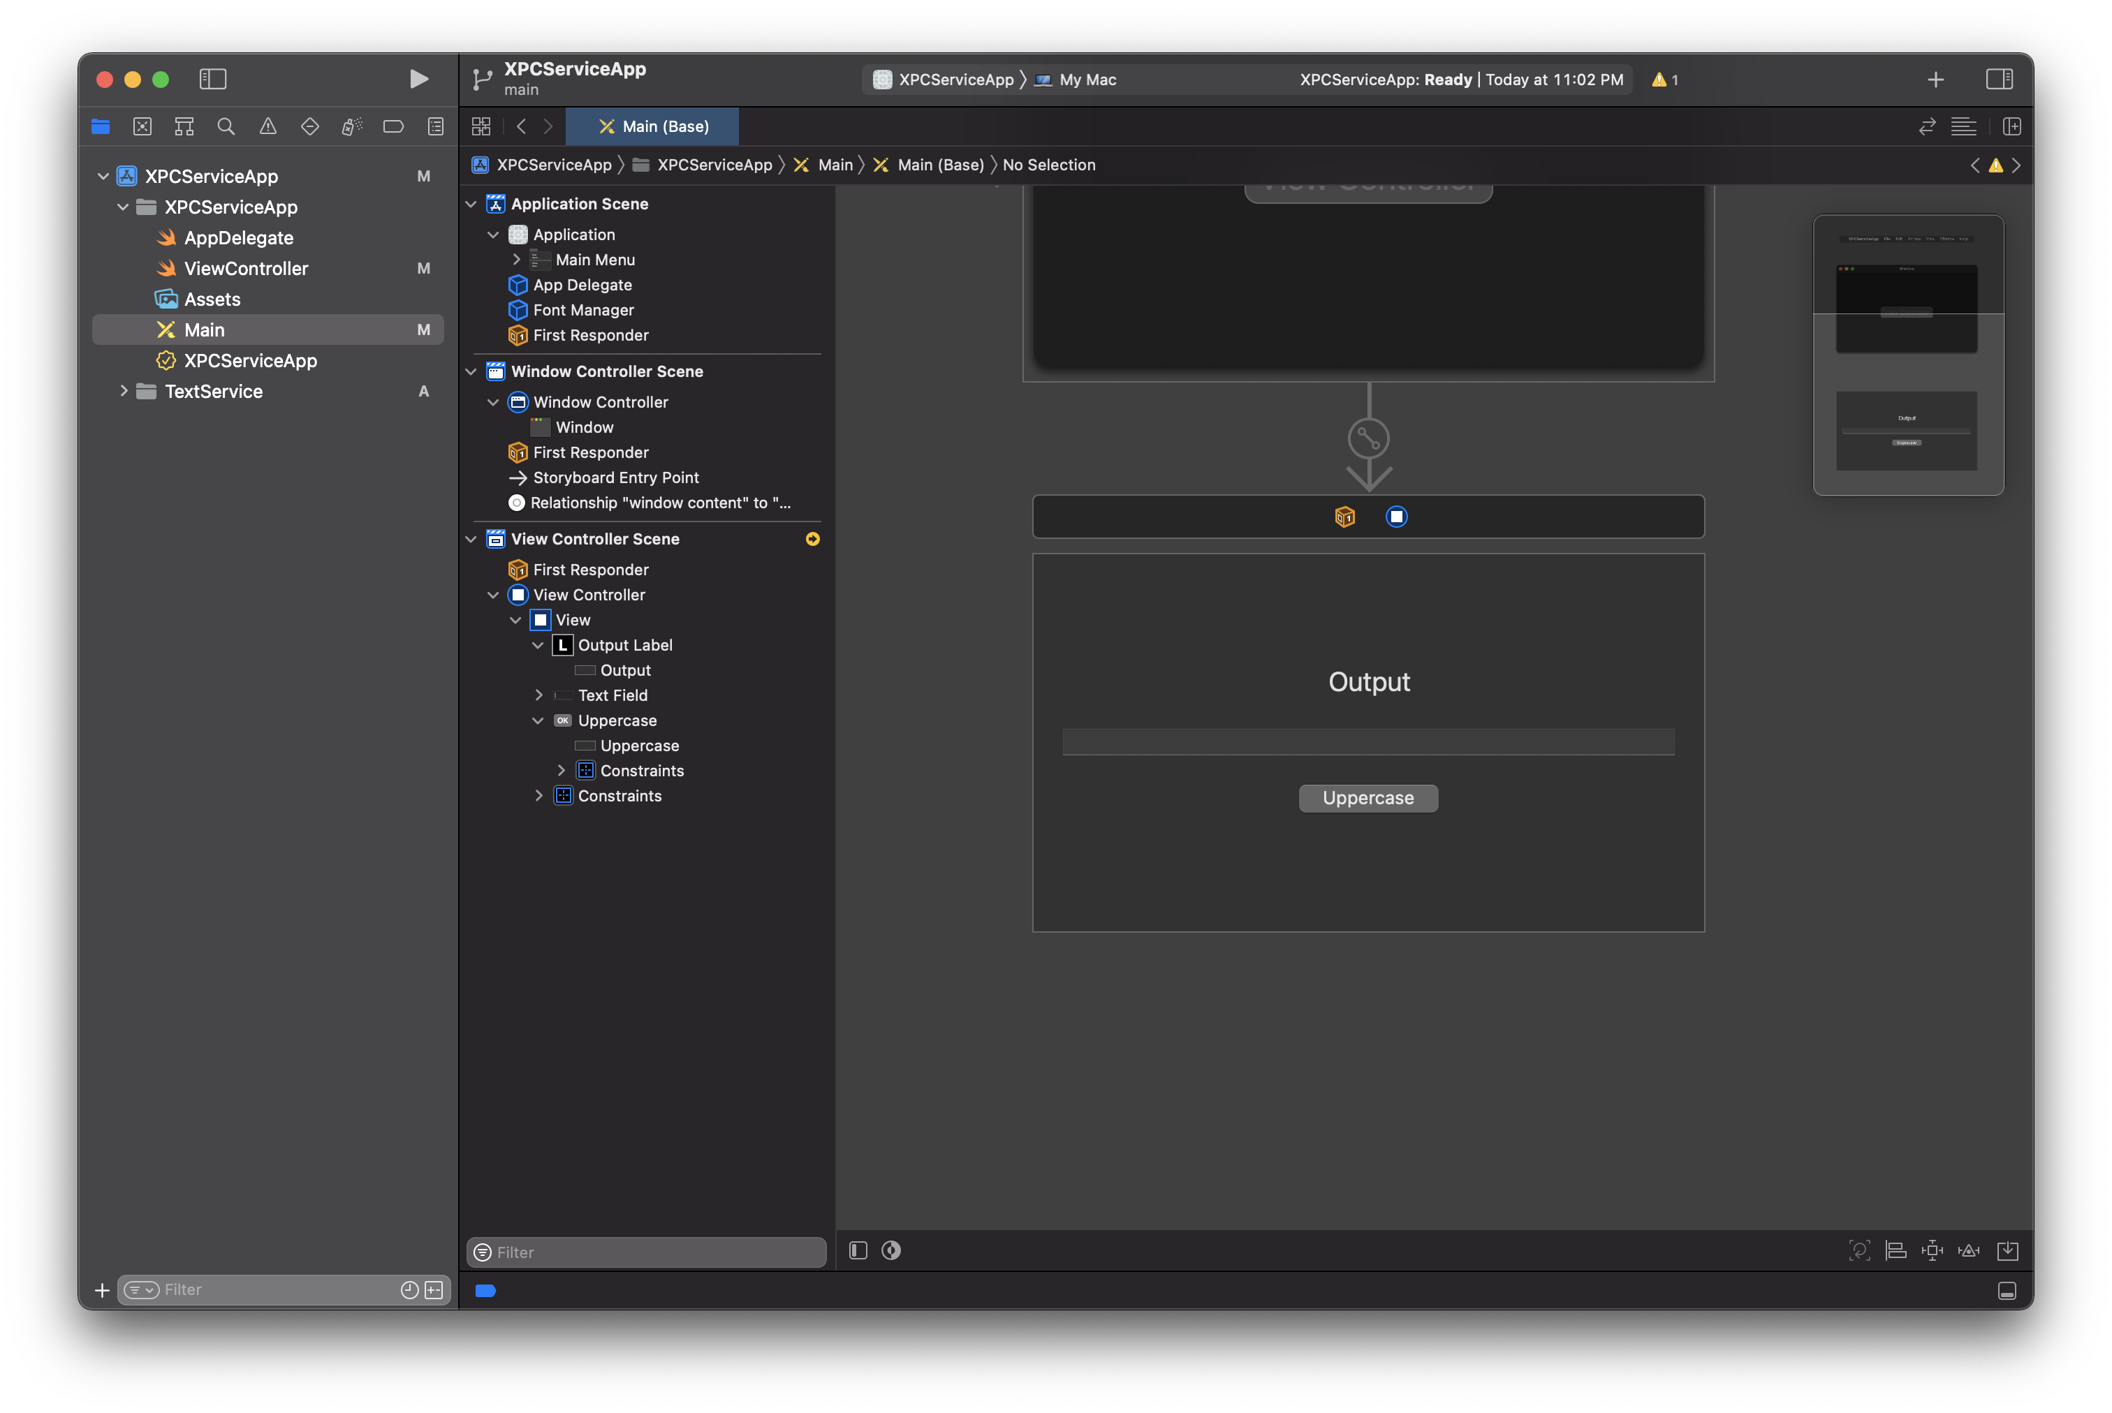Collapse the View Controller Scene
This screenshot has height=1413, width=2112.
[471, 540]
